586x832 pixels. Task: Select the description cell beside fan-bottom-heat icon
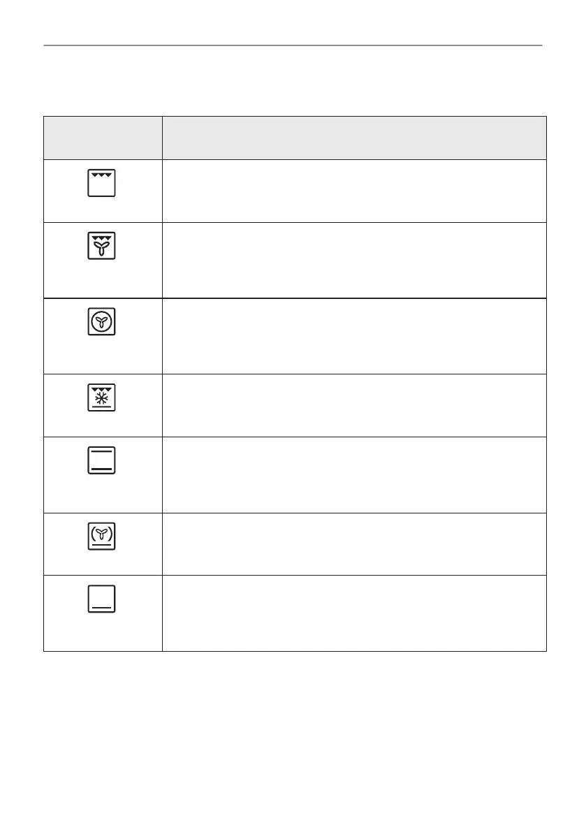(x=354, y=544)
